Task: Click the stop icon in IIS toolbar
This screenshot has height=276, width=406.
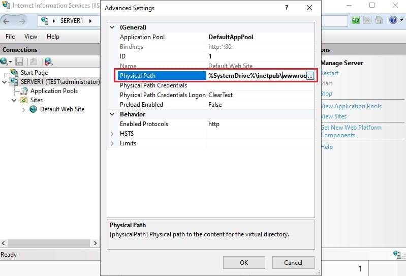Action: pyautogui.click(x=367, y=20)
